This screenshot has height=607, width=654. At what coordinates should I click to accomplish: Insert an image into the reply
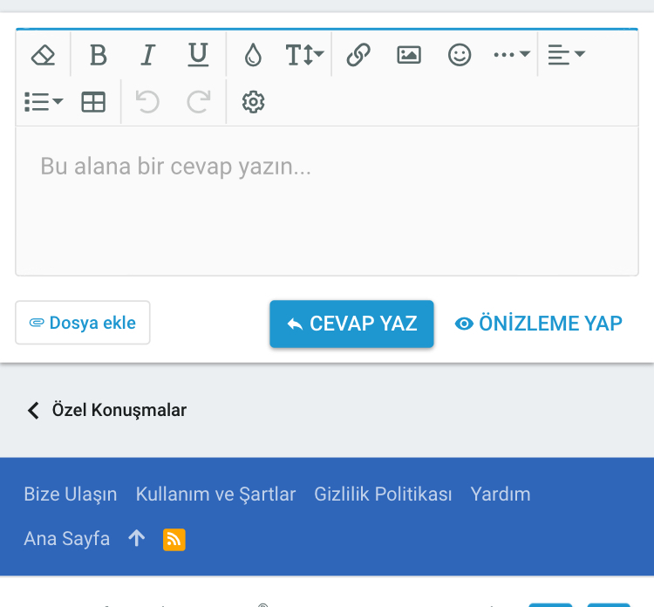point(408,55)
